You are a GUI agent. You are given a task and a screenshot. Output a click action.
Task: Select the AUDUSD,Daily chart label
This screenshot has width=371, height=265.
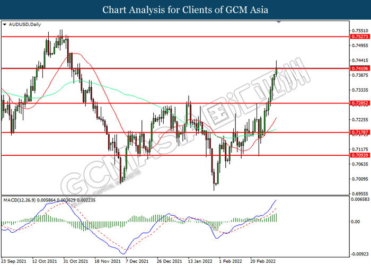pyautogui.click(x=25, y=24)
